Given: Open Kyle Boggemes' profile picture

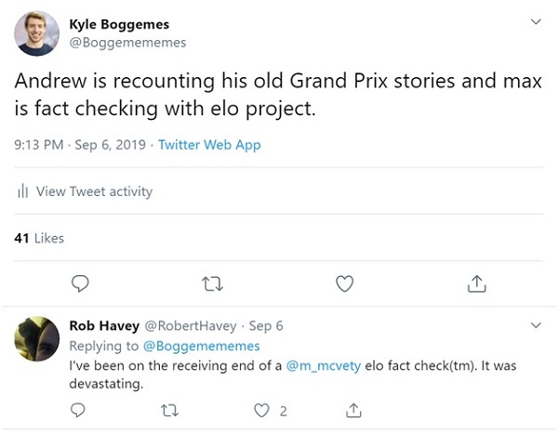Looking at the screenshot, I should coord(37,33).
